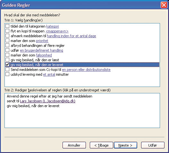Open 'handling inden for et antal dage' link
169x153 pixels.
[72, 36]
